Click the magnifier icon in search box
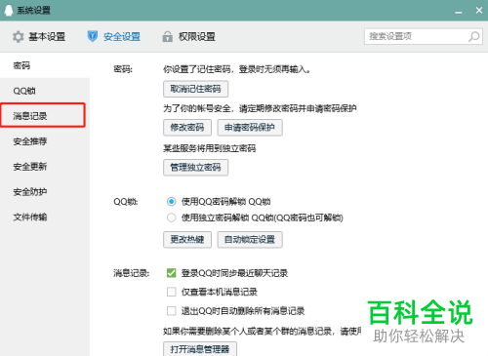This screenshot has height=356, width=488. (473, 36)
